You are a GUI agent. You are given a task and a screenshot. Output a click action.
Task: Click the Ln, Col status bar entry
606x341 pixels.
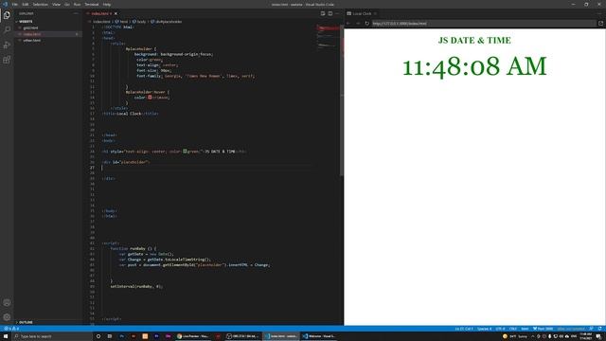(464, 329)
